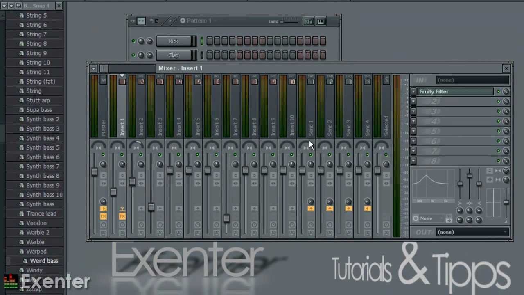Mute Send 1 via its green LED

click(310, 154)
